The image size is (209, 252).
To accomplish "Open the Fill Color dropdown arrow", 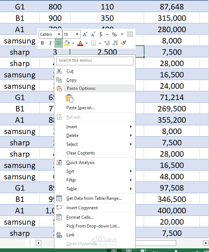I will (73, 43).
